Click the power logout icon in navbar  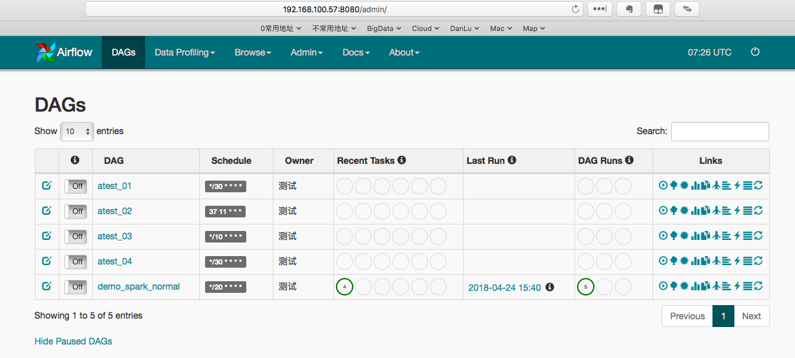tap(755, 52)
